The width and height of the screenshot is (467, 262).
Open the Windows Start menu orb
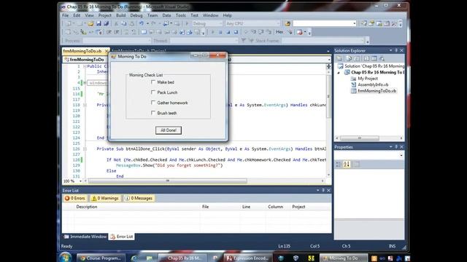[x=65, y=257]
